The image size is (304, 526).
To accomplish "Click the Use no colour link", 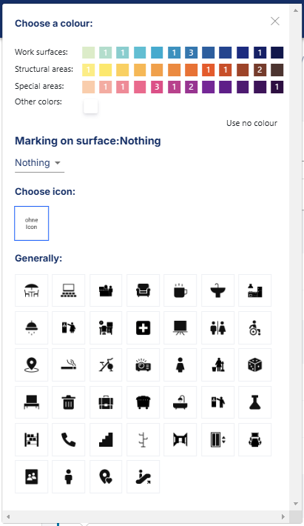I will (x=251, y=123).
